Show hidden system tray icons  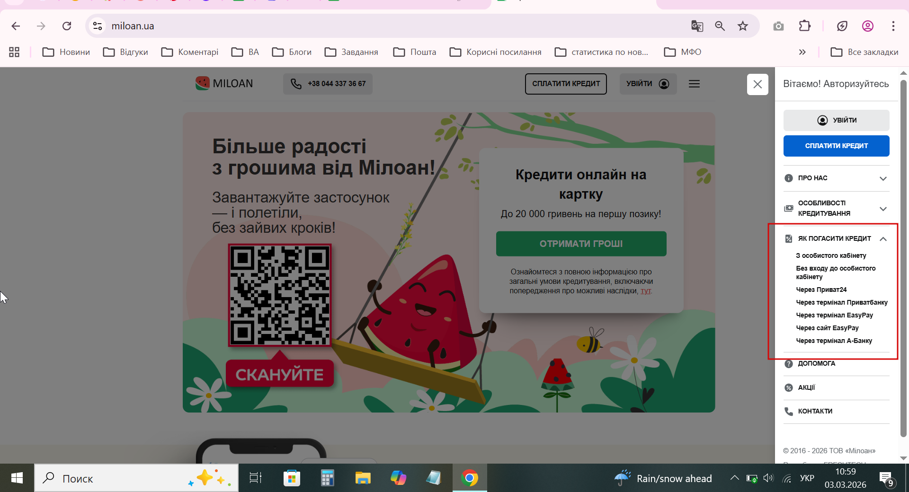pos(734,478)
